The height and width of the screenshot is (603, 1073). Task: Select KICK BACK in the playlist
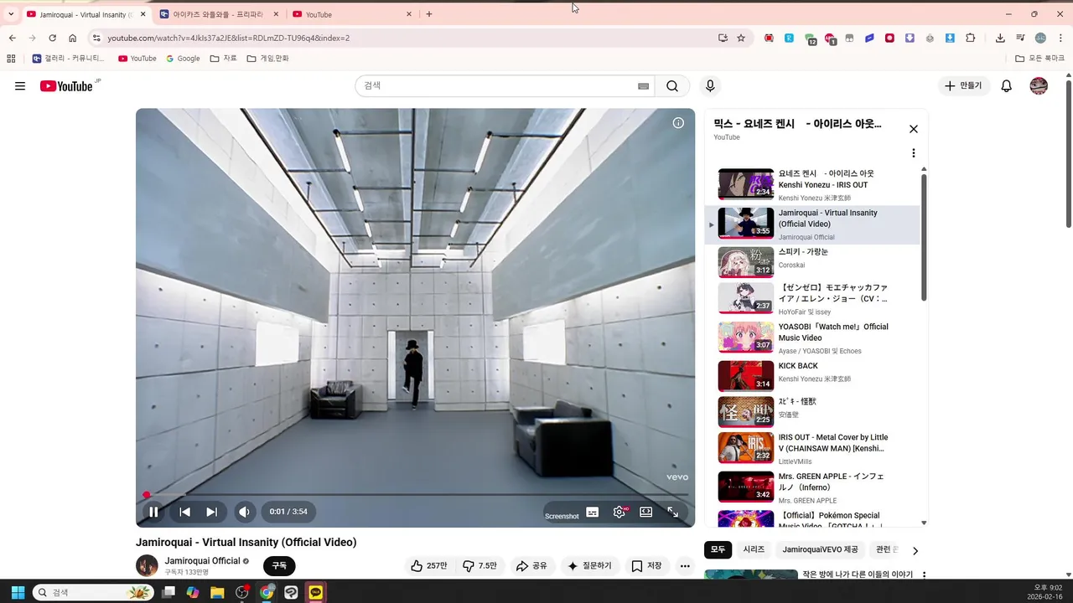(812, 376)
